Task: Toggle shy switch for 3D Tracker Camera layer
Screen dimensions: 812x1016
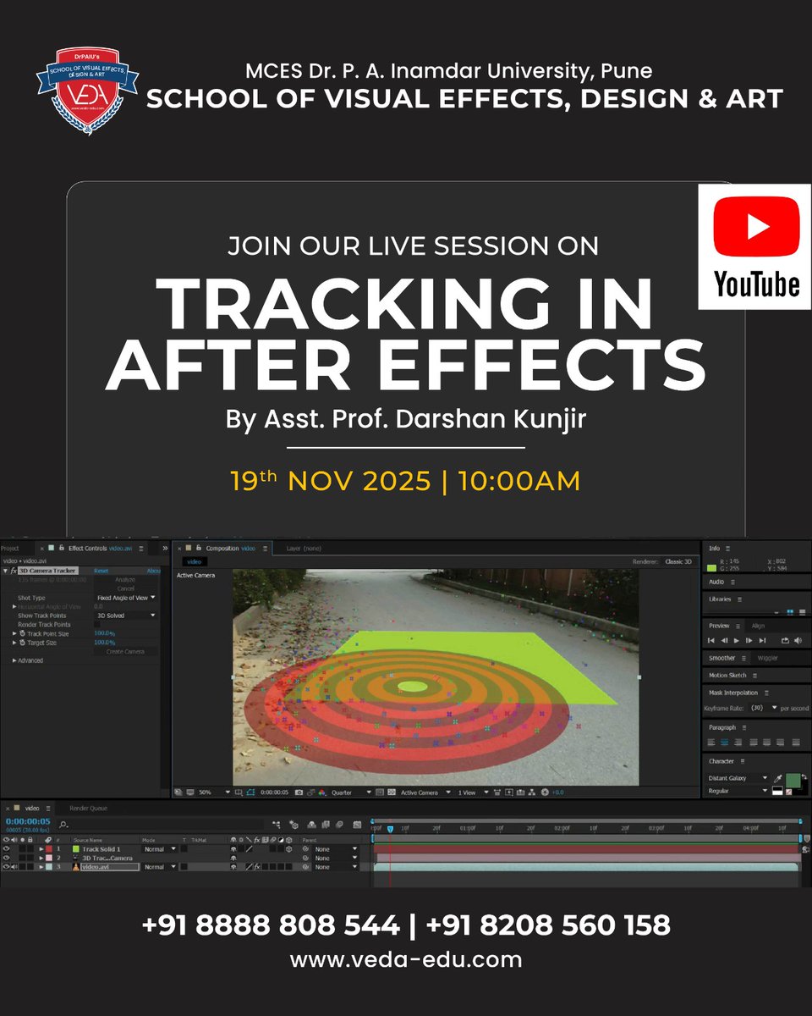Action: (x=233, y=859)
